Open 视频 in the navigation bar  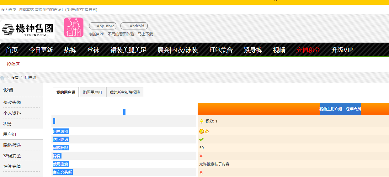coord(279,50)
